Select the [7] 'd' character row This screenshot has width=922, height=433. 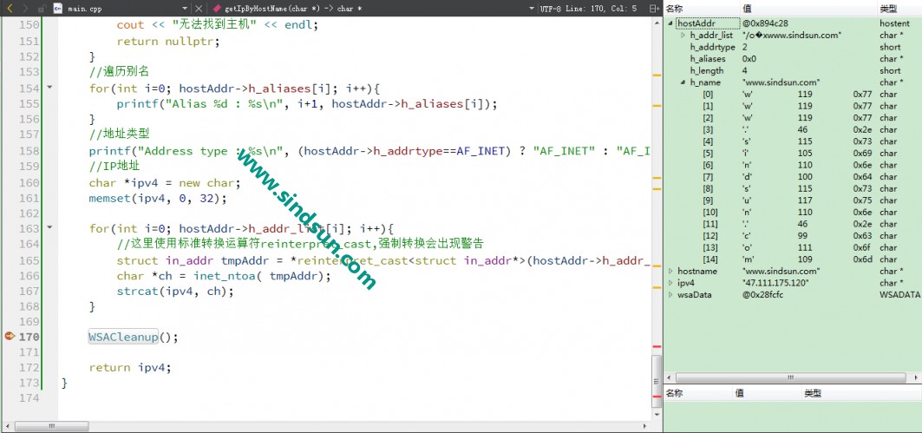pos(793,176)
